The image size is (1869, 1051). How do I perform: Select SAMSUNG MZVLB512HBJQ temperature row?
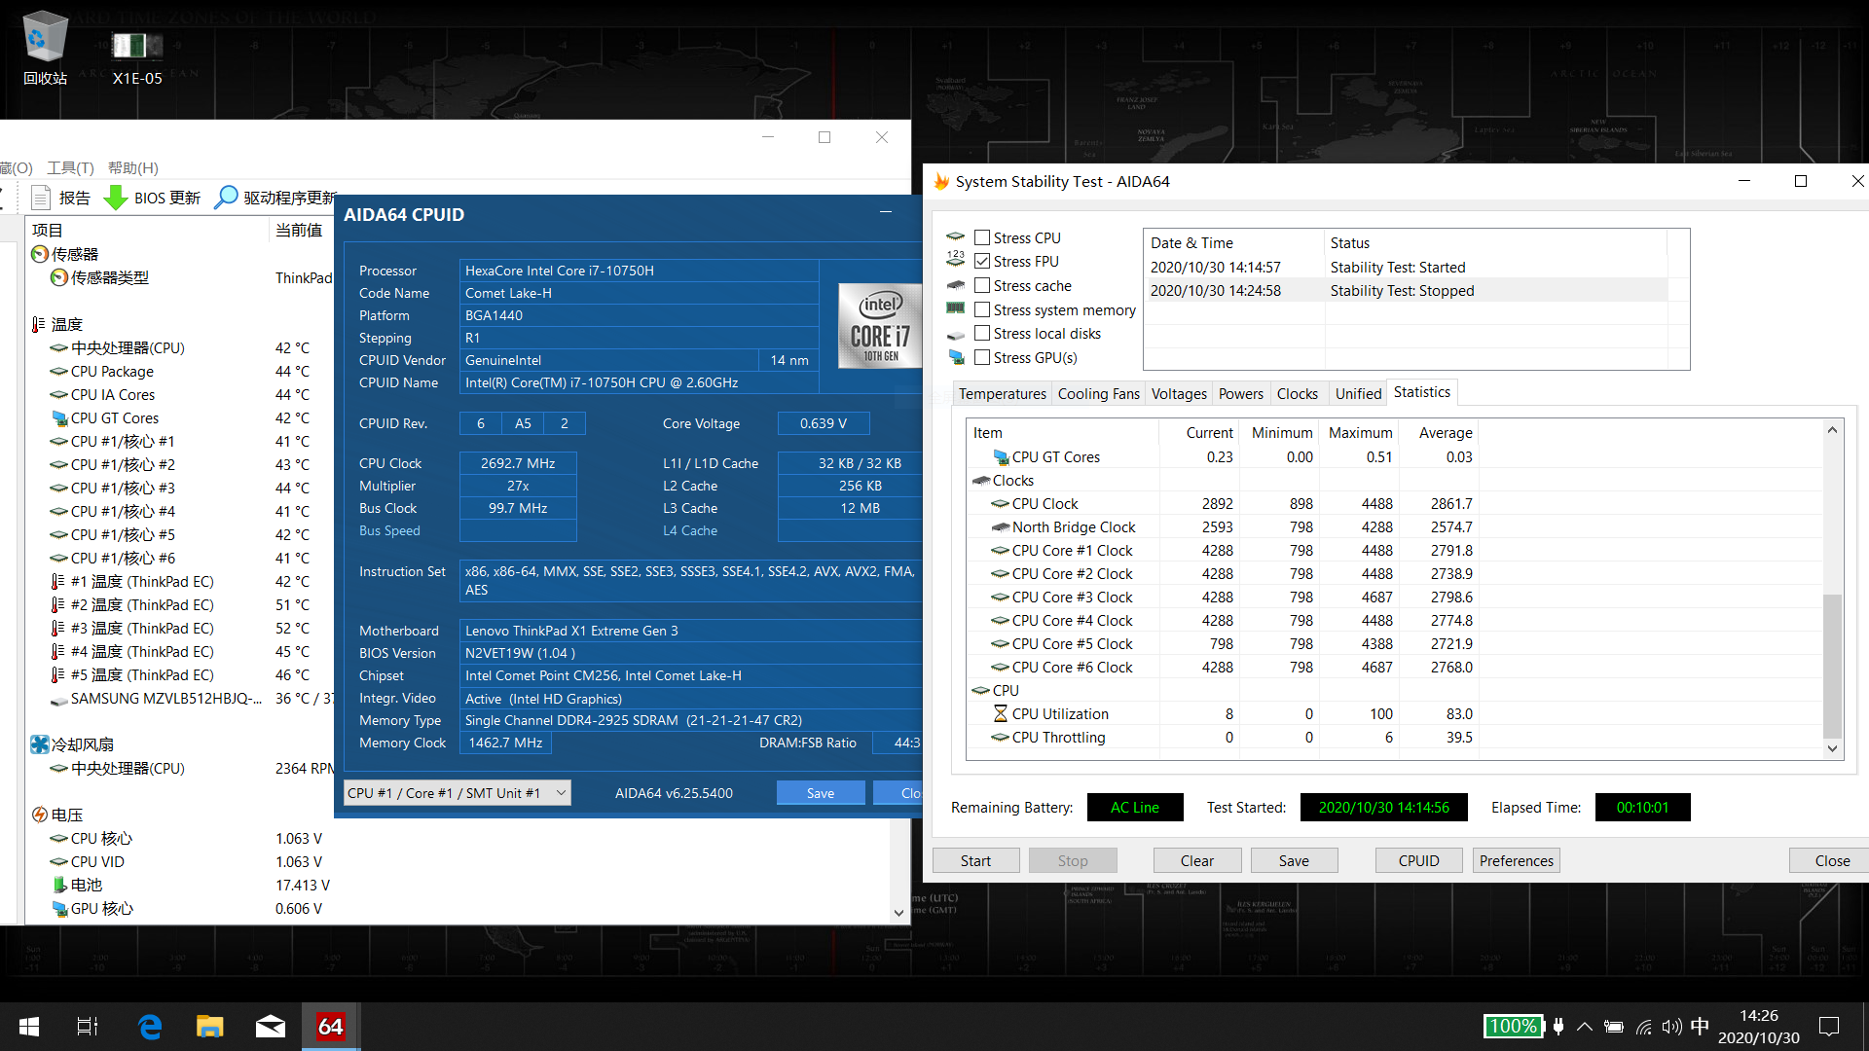pyautogui.click(x=181, y=698)
